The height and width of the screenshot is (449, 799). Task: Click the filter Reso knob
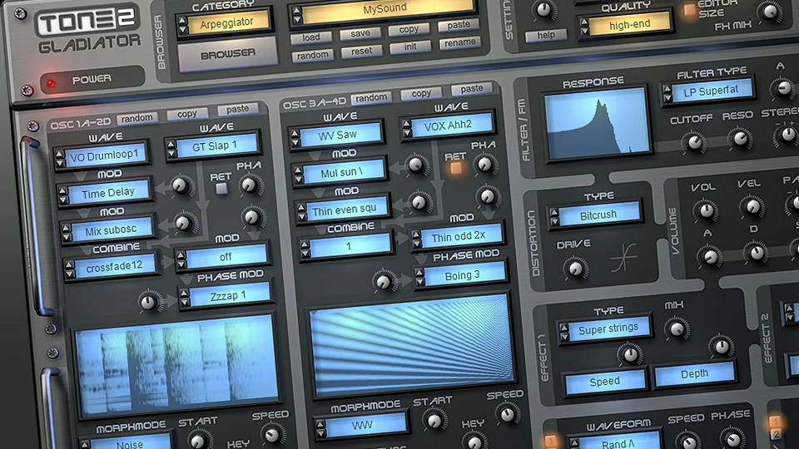[739, 139]
